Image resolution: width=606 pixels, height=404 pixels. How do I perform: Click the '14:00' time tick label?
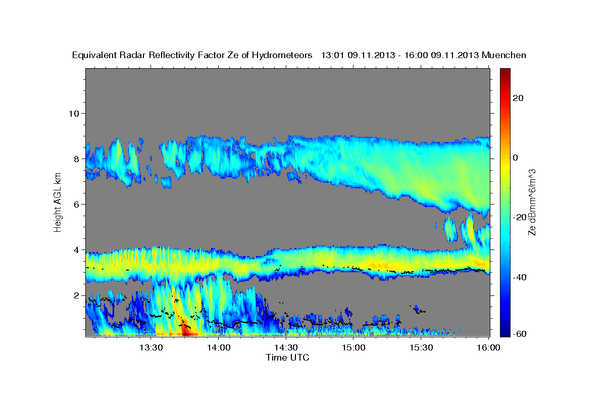[219, 347]
